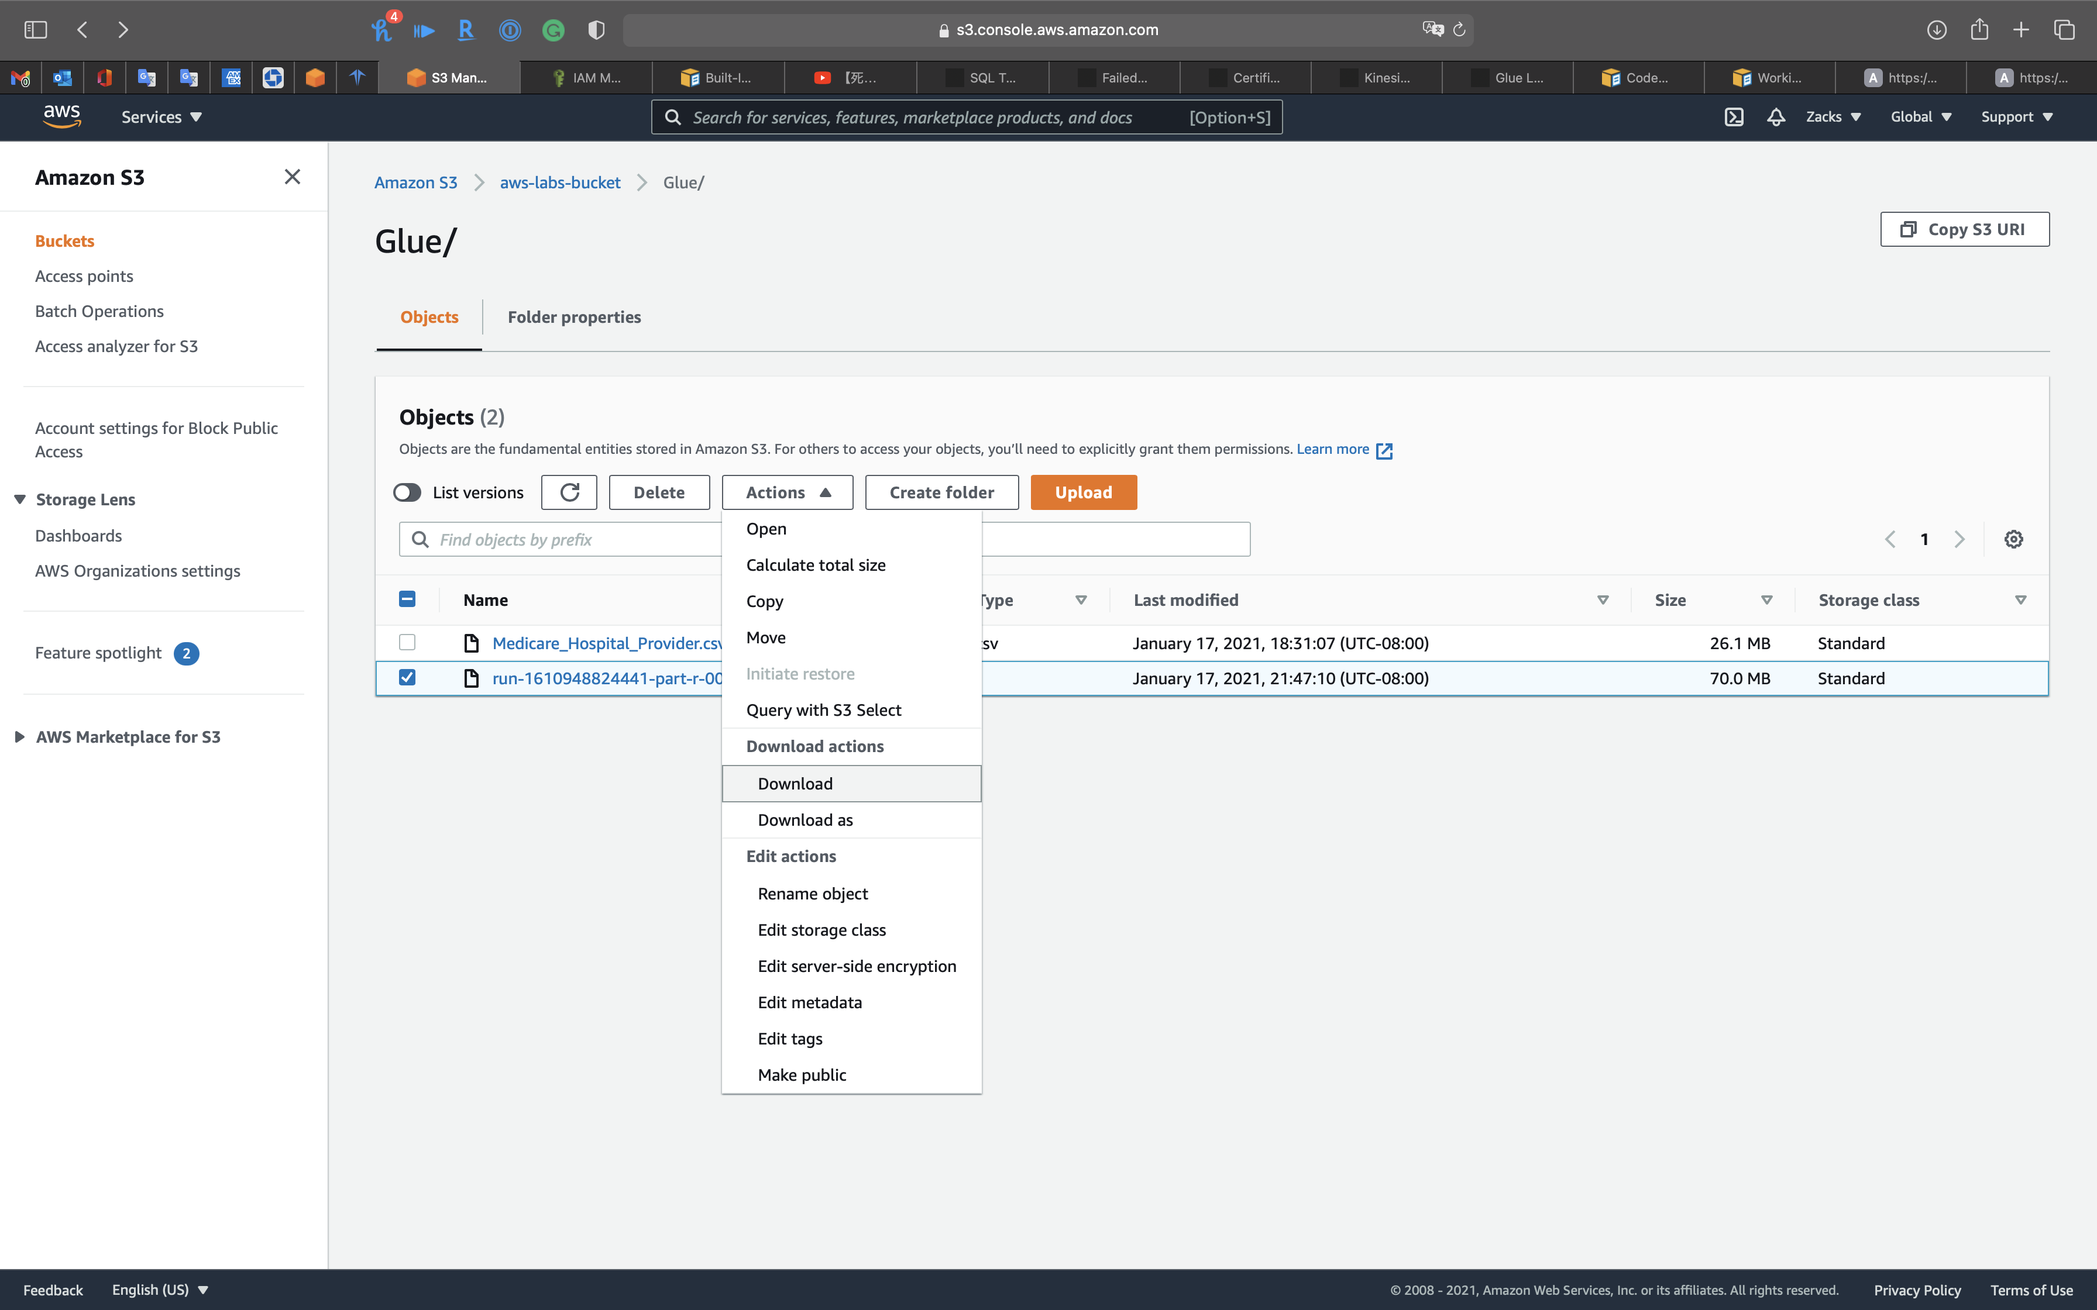
Task: Open the Services dropdown menu
Action: [x=161, y=117]
